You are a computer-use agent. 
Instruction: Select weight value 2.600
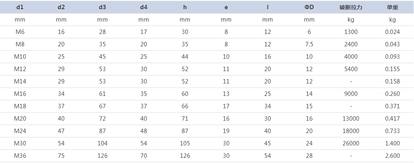coord(392,156)
